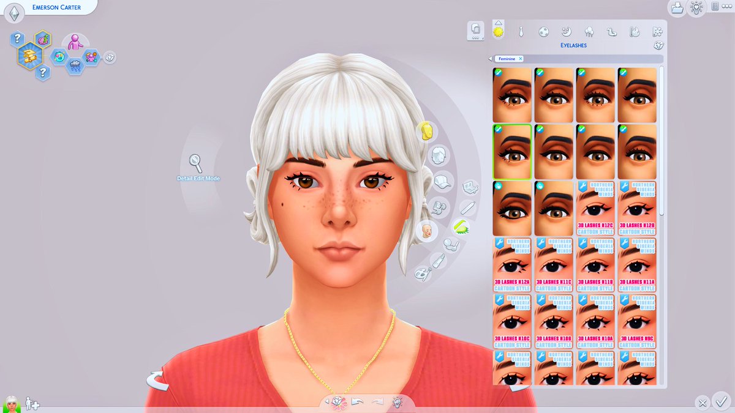Add a new Sim with the plus icon
This screenshot has width=735, height=413.
tap(32, 404)
